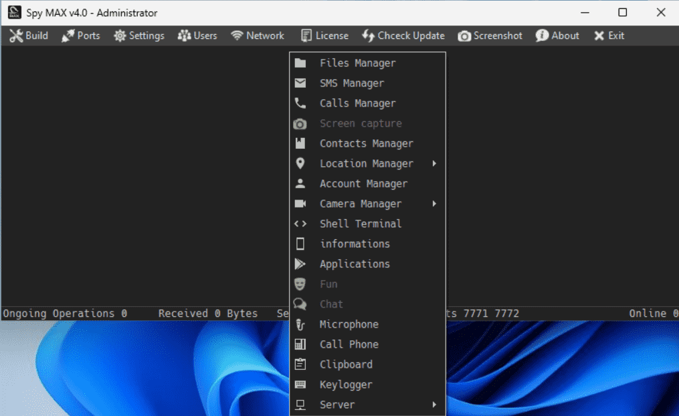Click the greyed camera icon for Screen capture
The height and width of the screenshot is (416, 679).
click(300, 124)
